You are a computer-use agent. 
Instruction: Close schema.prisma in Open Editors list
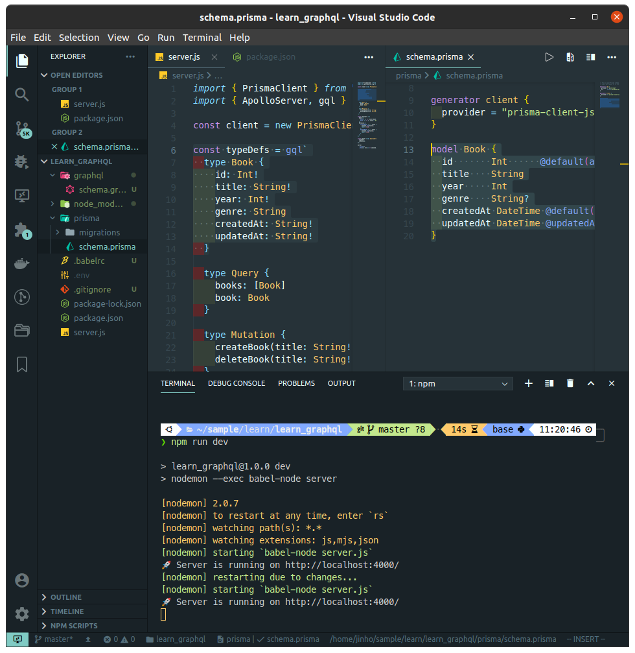click(54, 147)
